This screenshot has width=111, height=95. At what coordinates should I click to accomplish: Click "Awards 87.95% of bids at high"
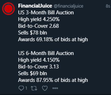point(53,80)
